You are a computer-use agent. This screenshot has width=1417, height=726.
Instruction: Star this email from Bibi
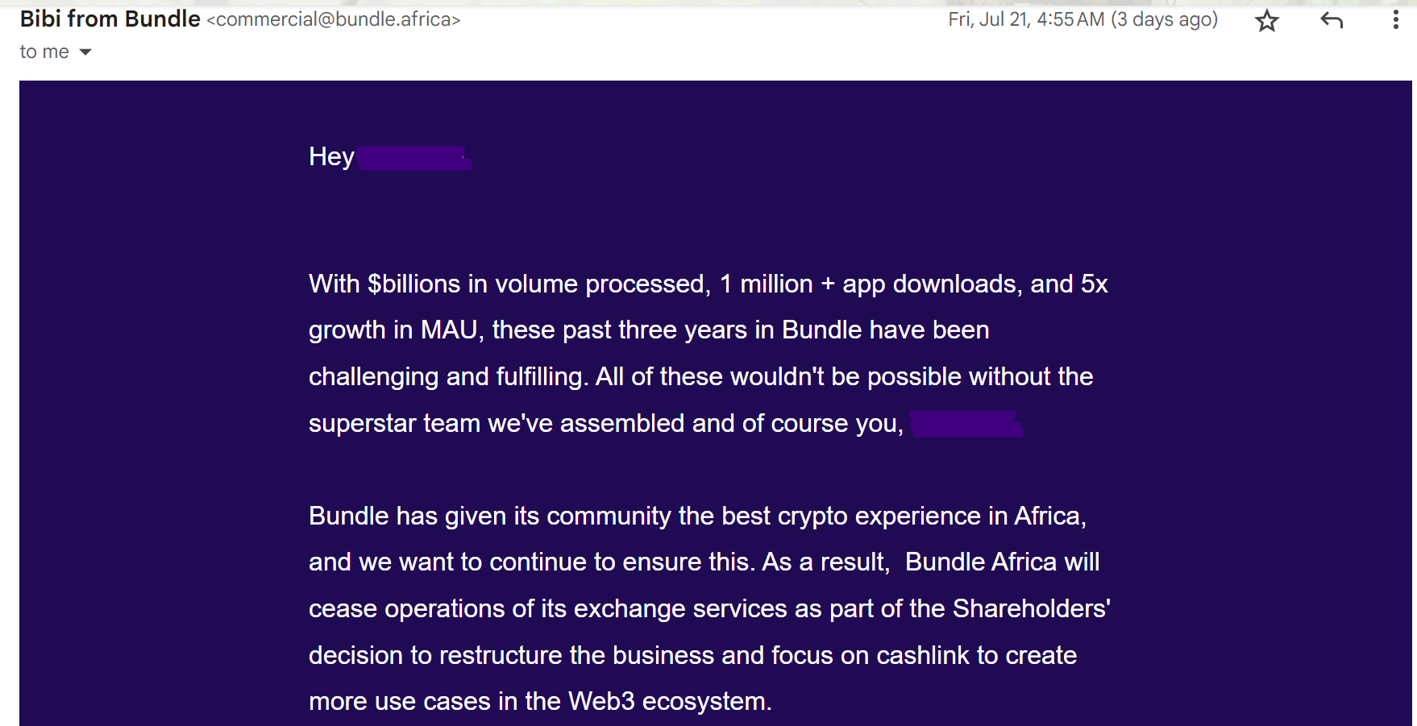coord(1267,20)
